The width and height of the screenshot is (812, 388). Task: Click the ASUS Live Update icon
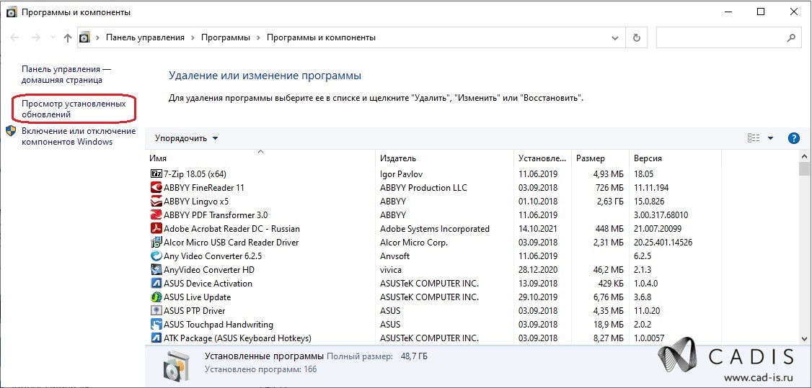tap(156, 297)
